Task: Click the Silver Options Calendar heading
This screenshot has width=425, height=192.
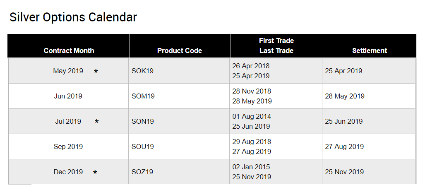Action: point(73,17)
